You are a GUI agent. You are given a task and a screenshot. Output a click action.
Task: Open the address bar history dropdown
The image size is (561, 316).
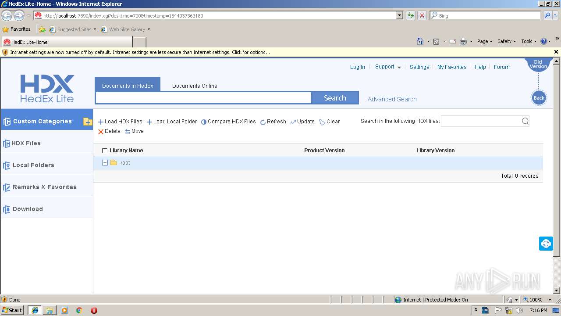pyautogui.click(x=399, y=16)
